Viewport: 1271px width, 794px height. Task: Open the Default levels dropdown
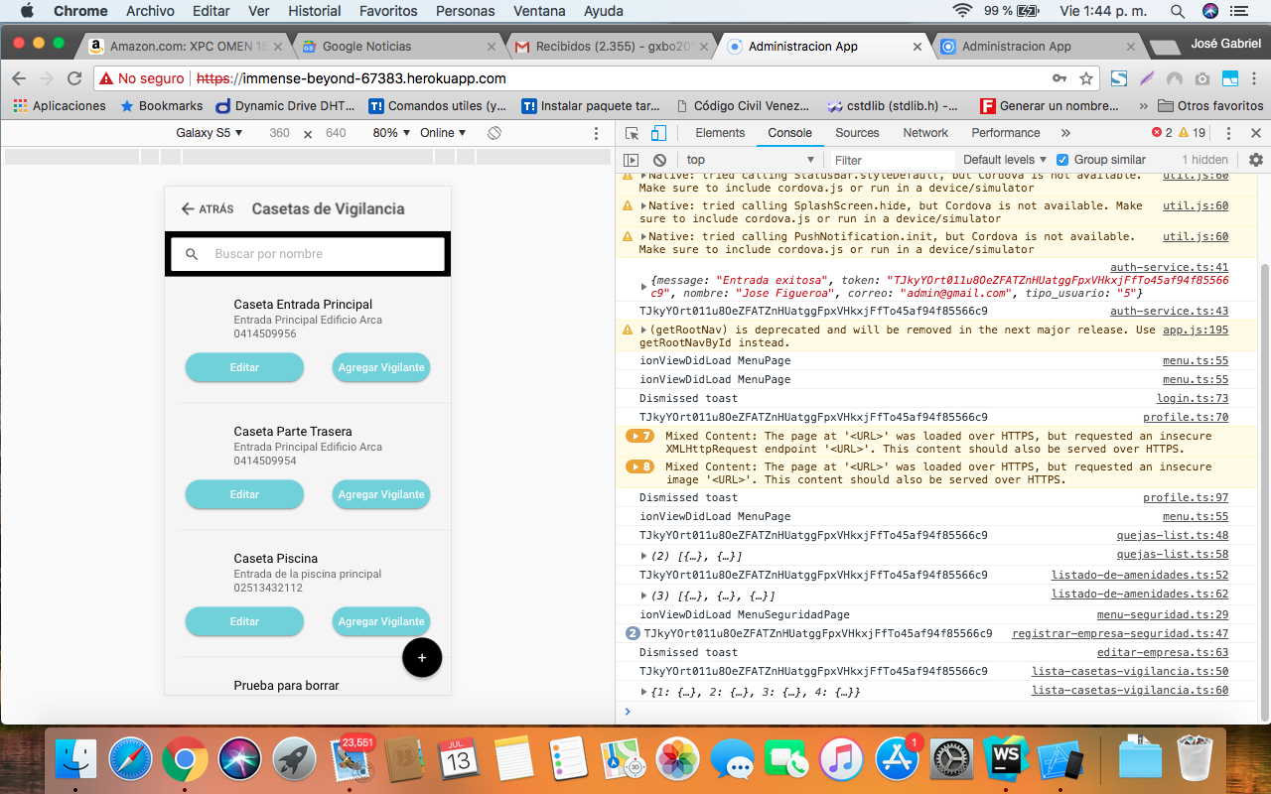pyautogui.click(x=1005, y=160)
